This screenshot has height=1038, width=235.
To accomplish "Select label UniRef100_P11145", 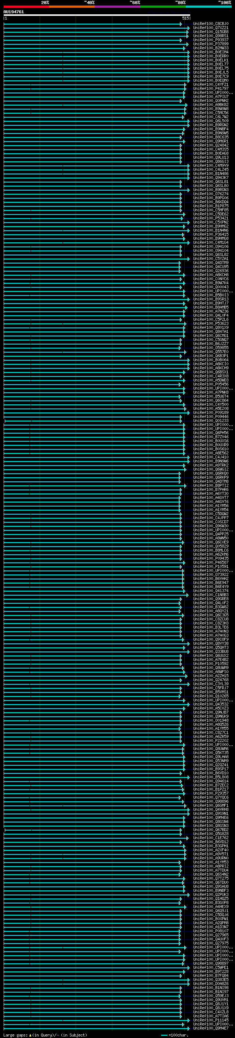I will pos(211,1021).
